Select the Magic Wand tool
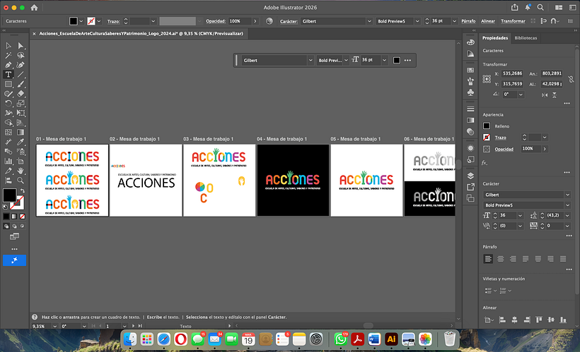Image resolution: width=580 pixels, height=352 pixels. (8, 55)
